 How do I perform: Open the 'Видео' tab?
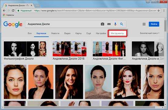(67, 33)
